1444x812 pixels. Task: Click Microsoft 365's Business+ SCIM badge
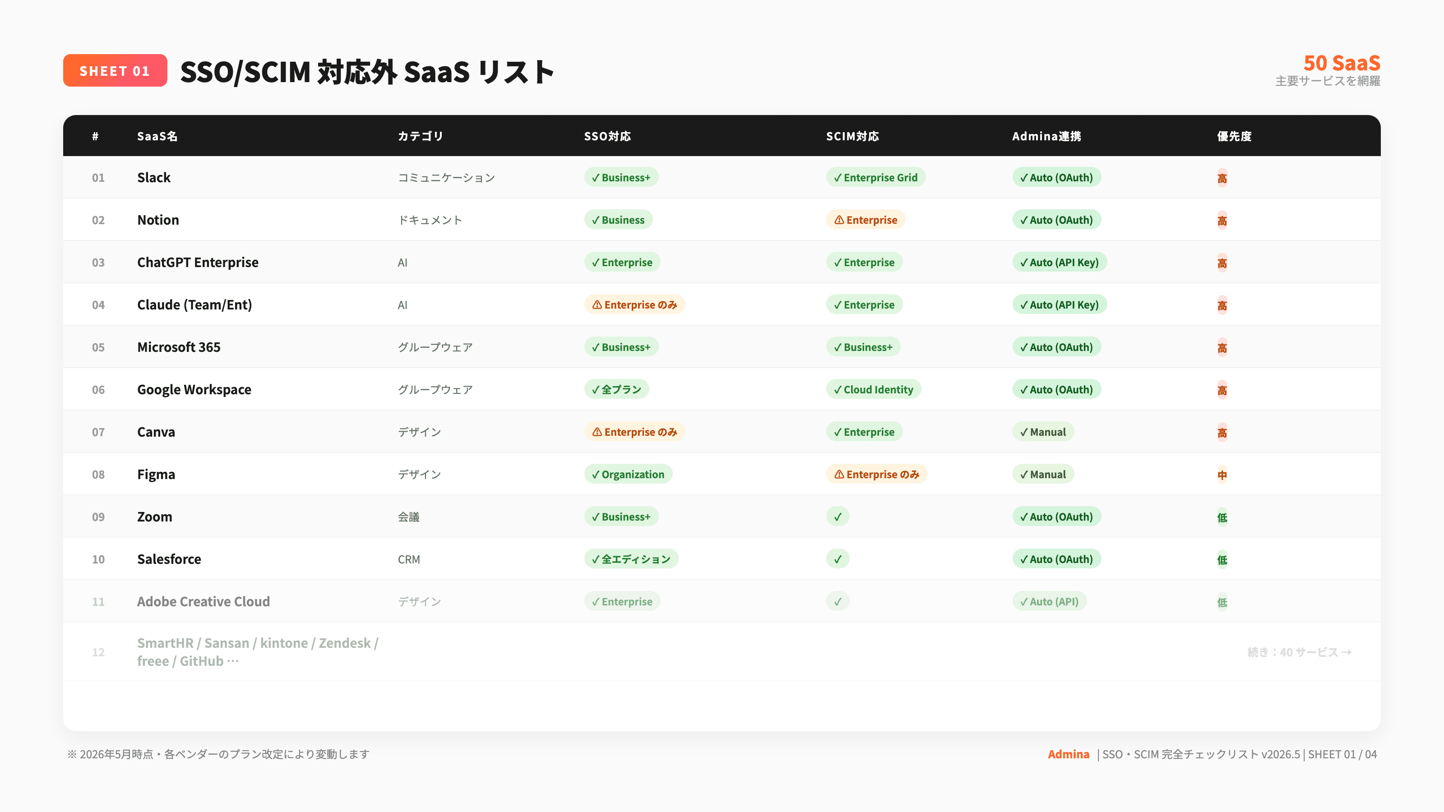tap(863, 347)
